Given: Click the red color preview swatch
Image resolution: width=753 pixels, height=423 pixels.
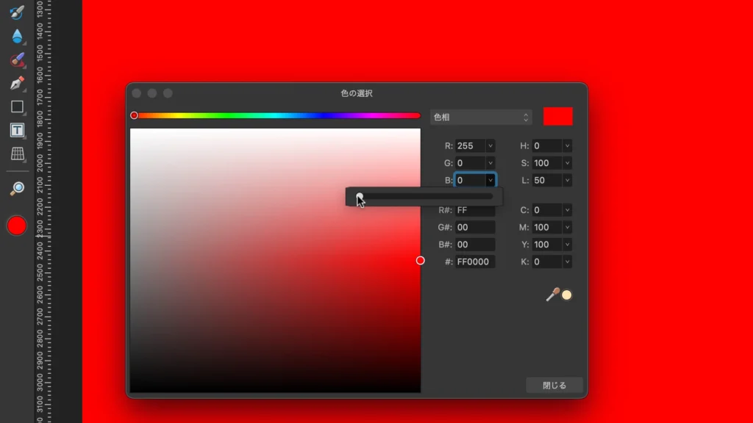Looking at the screenshot, I should click(x=557, y=115).
